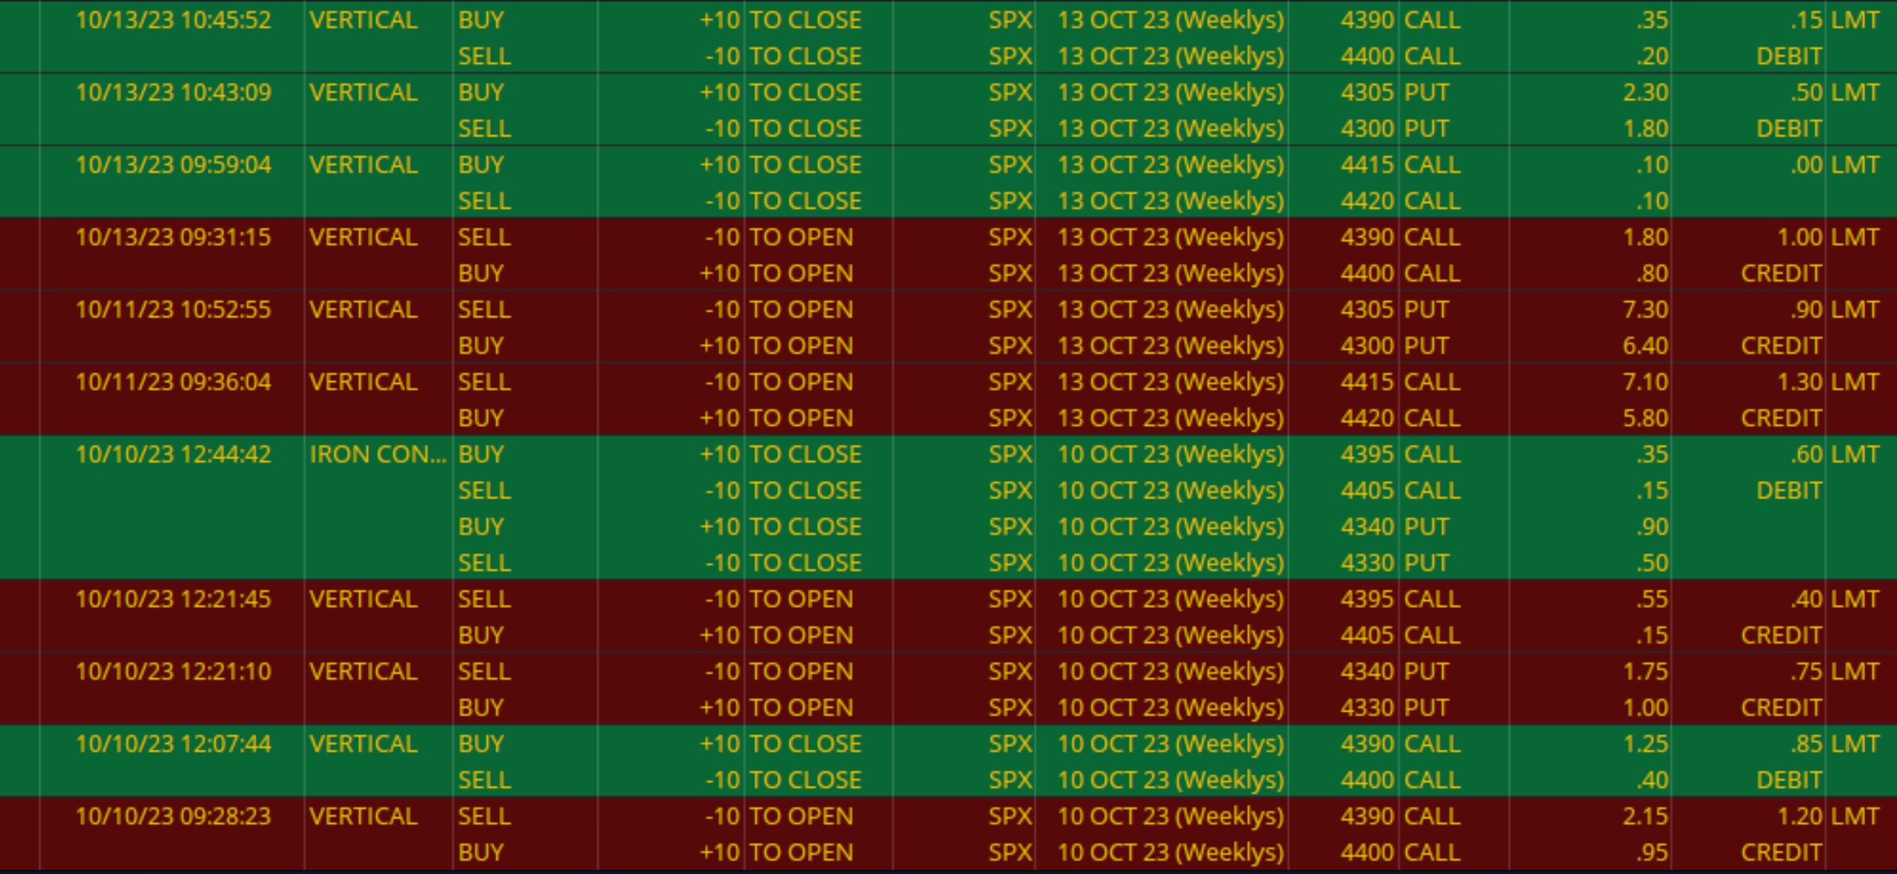The width and height of the screenshot is (1897, 874).
Task: Select the 5.80 price on the 4420 CALL
Action: [x=1644, y=418]
